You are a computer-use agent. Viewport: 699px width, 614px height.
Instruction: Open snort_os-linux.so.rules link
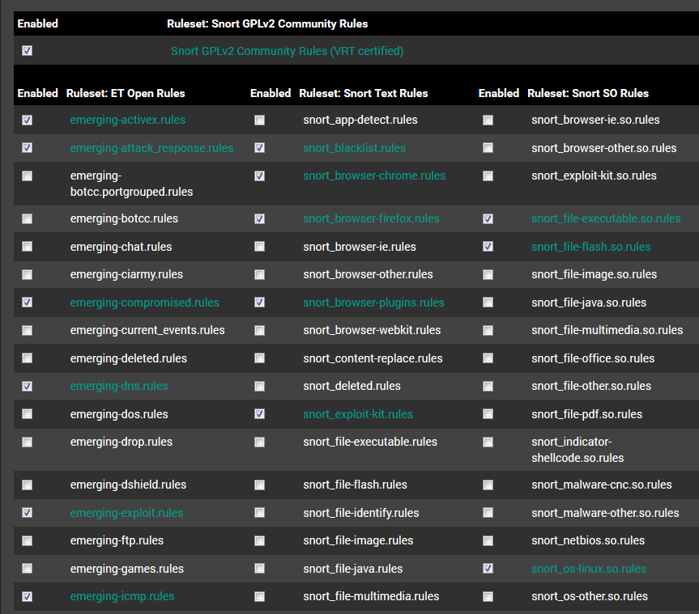tap(589, 569)
